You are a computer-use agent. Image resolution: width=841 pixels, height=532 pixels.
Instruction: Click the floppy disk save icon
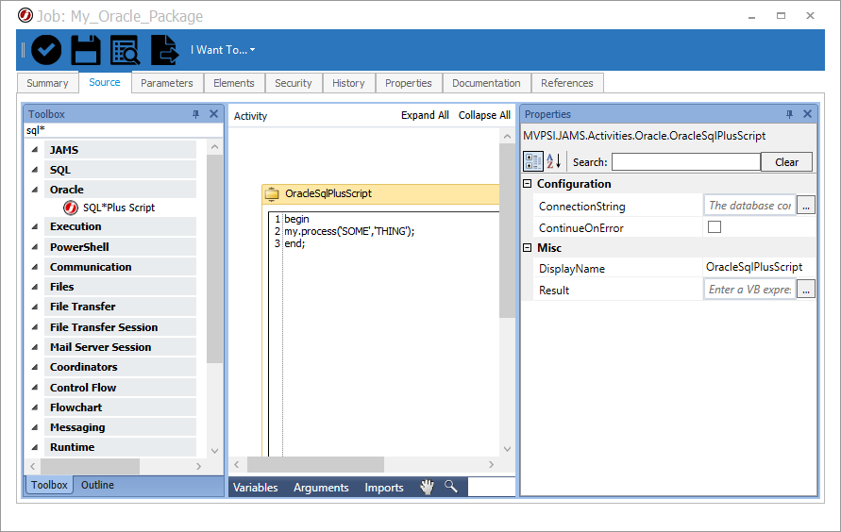pos(86,50)
